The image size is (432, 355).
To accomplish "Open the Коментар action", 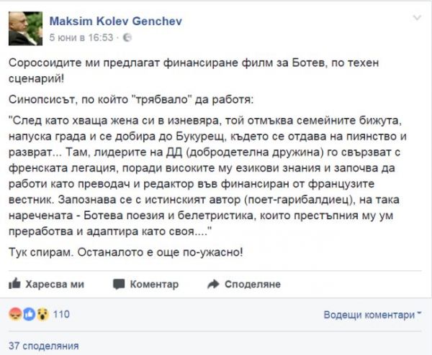I will tap(154, 284).
